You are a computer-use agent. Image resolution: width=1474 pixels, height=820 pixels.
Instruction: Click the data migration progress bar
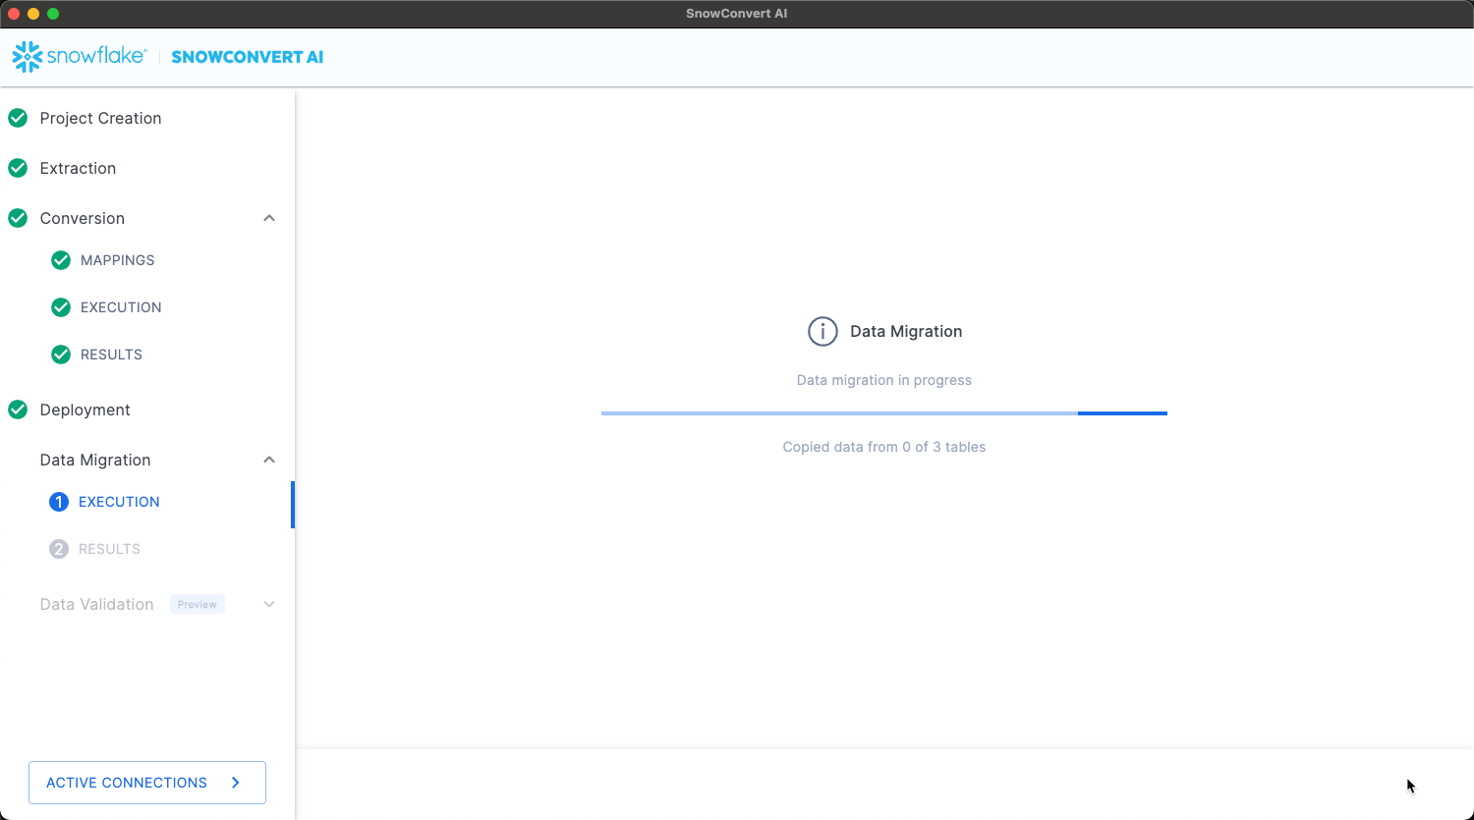tap(883, 413)
